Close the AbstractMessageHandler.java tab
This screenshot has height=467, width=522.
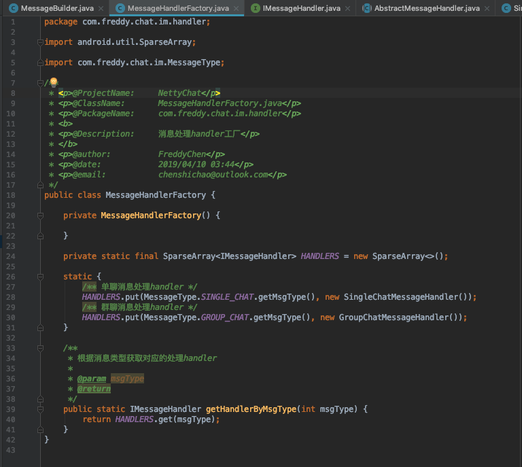coord(487,9)
